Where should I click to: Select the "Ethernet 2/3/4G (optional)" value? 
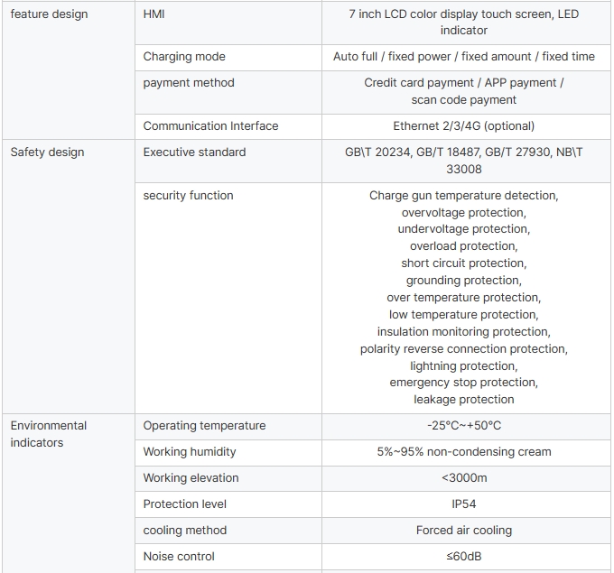(463, 126)
